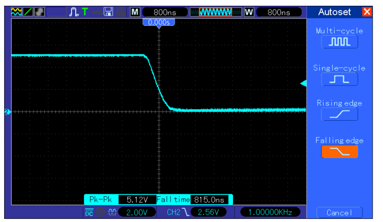This screenshot has width=383, height=222.
Task: Click the W window timebase icon
Action: [x=249, y=12]
